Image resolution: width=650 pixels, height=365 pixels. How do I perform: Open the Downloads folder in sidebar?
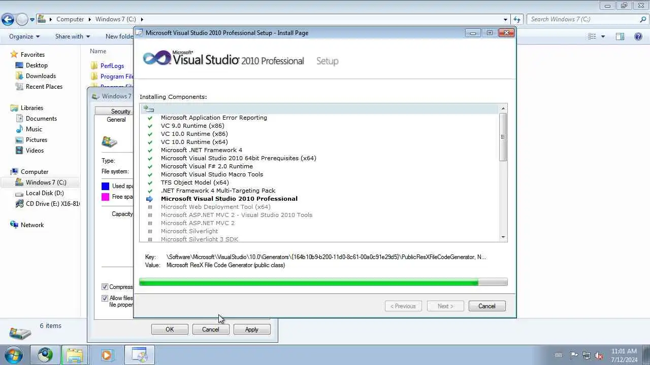coord(41,76)
